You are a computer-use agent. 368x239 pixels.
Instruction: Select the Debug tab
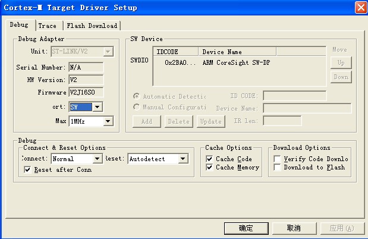click(x=20, y=25)
